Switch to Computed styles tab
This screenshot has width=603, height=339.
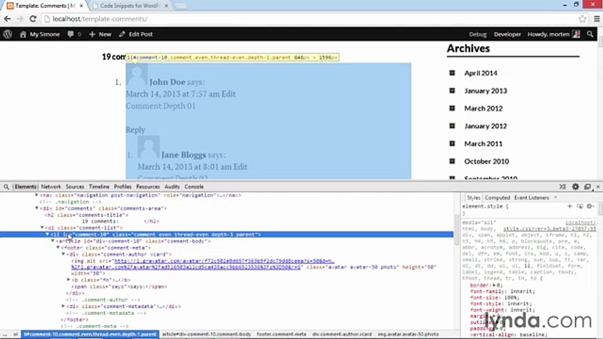coord(497,198)
